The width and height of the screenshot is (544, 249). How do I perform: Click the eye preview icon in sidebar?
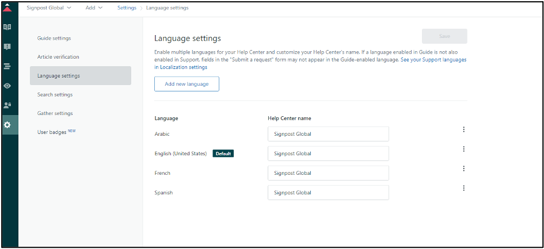pyautogui.click(x=7, y=86)
